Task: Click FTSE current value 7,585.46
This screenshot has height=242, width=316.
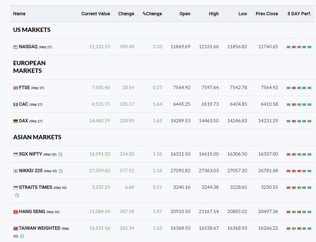Action: pyautogui.click(x=101, y=87)
